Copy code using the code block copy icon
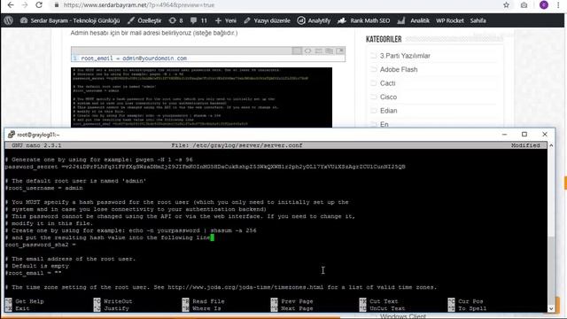The height and width of the screenshot is (319, 567). pyautogui.click(x=329, y=51)
